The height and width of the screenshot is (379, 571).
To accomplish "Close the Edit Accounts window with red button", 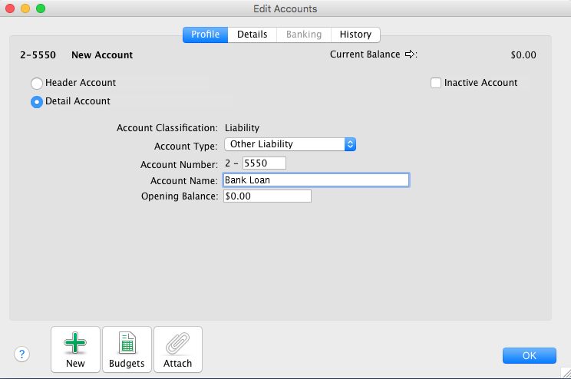I will point(10,8).
